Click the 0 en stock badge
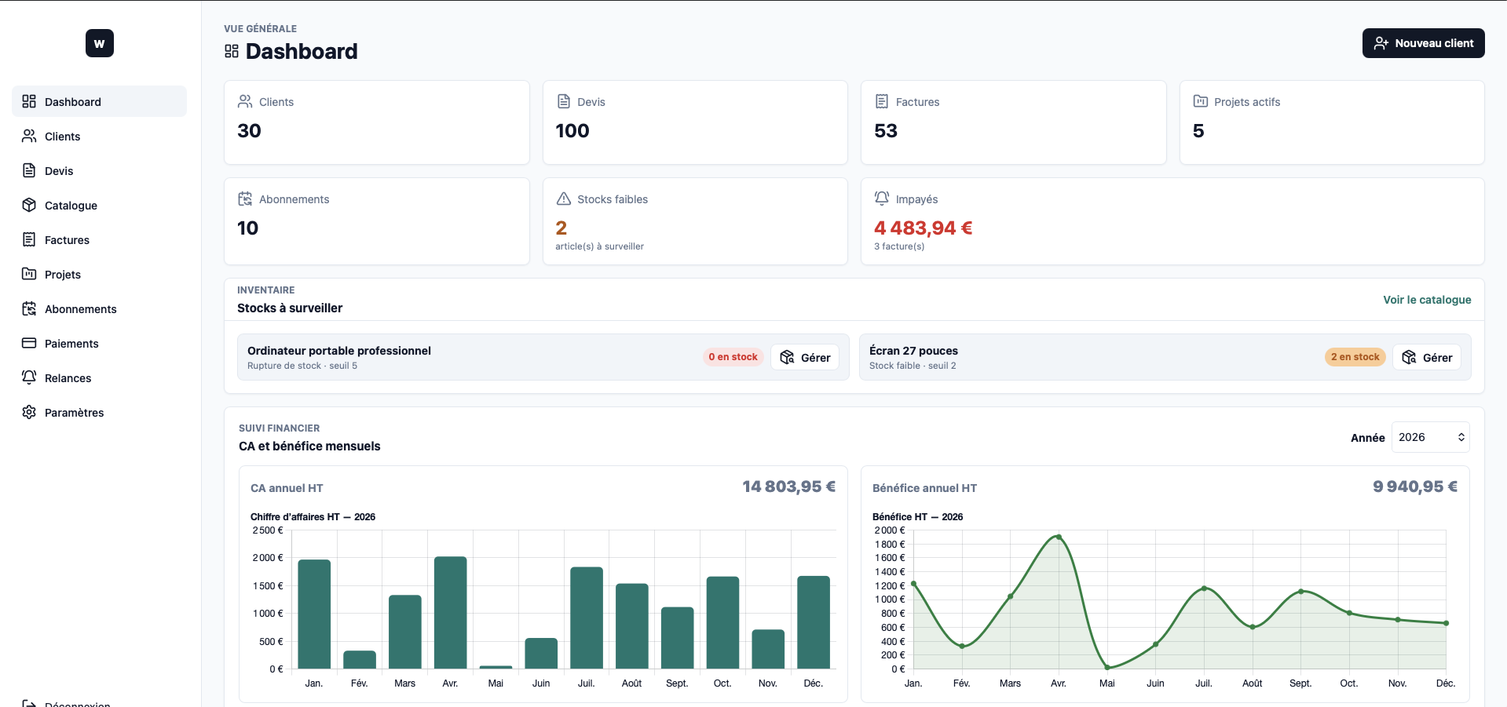 coord(733,357)
